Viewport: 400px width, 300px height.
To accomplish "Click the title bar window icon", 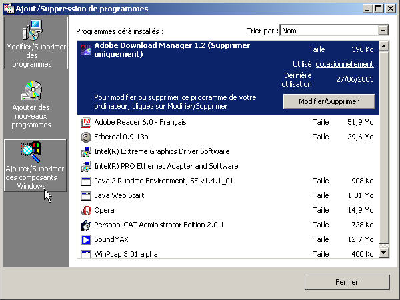I will 9,9.
